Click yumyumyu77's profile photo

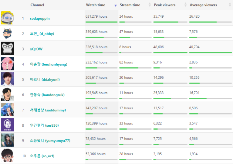click(x=7, y=140)
